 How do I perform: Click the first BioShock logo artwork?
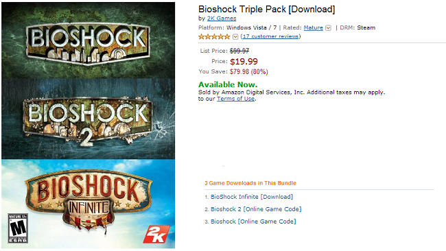pos(88,43)
